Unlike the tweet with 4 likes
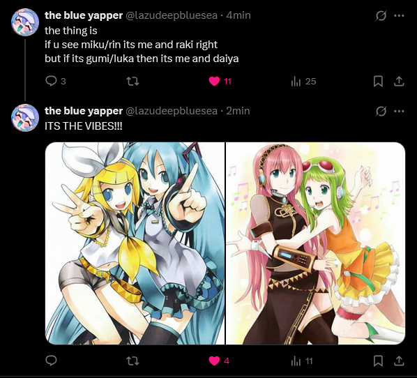The height and width of the screenshot is (378, 417). (219, 361)
